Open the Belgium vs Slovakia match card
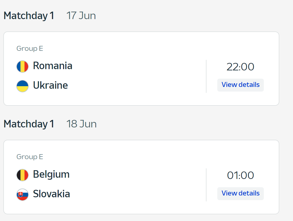This screenshot has width=293, height=221. click(141, 177)
